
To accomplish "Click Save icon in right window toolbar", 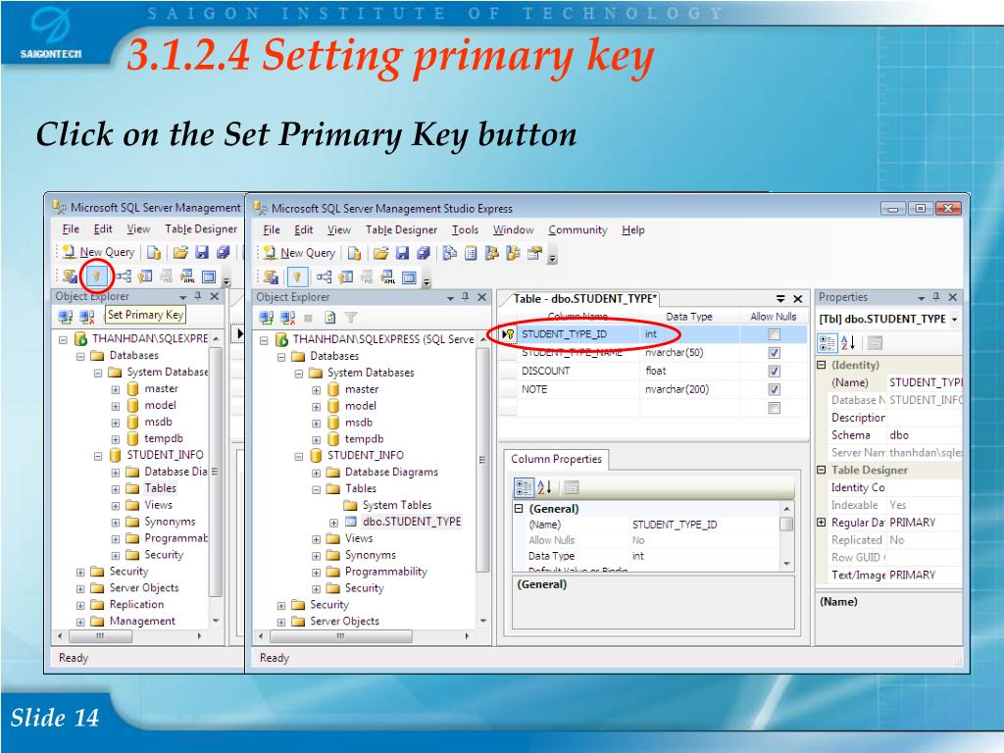I will pyautogui.click(x=402, y=253).
